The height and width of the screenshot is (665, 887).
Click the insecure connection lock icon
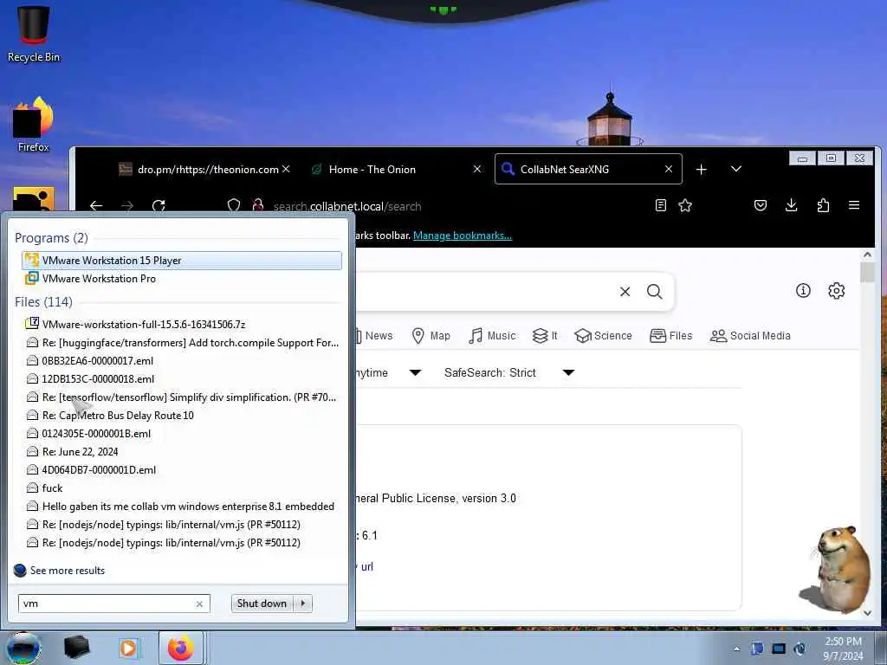(x=258, y=205)
